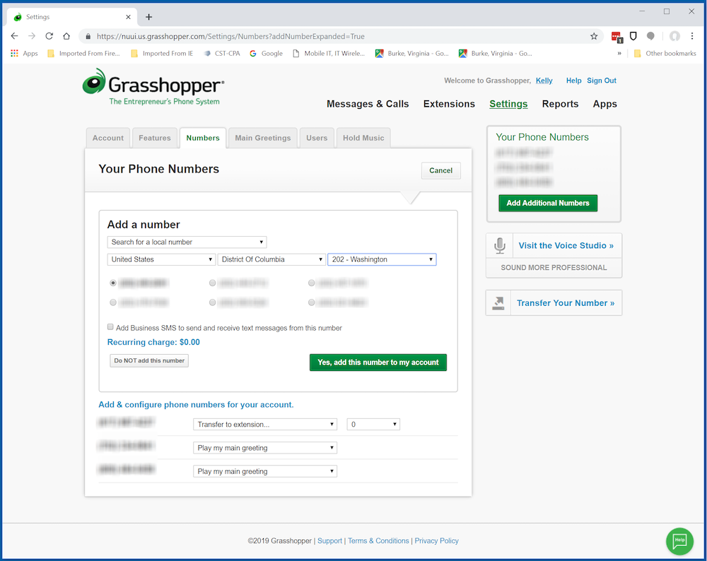Click the Cancel button
Image resolution: width=707 pixels, height=561 pixels.
(441, 170)
